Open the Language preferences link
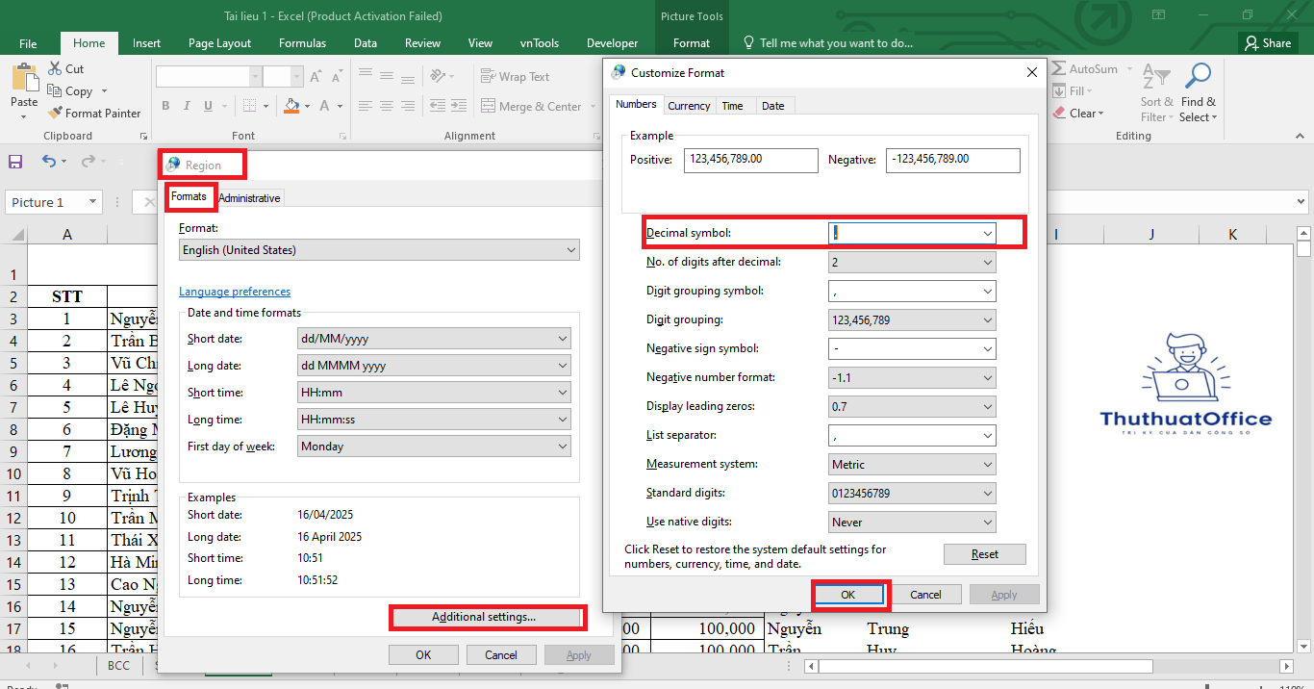 click(x=235, y=292)
